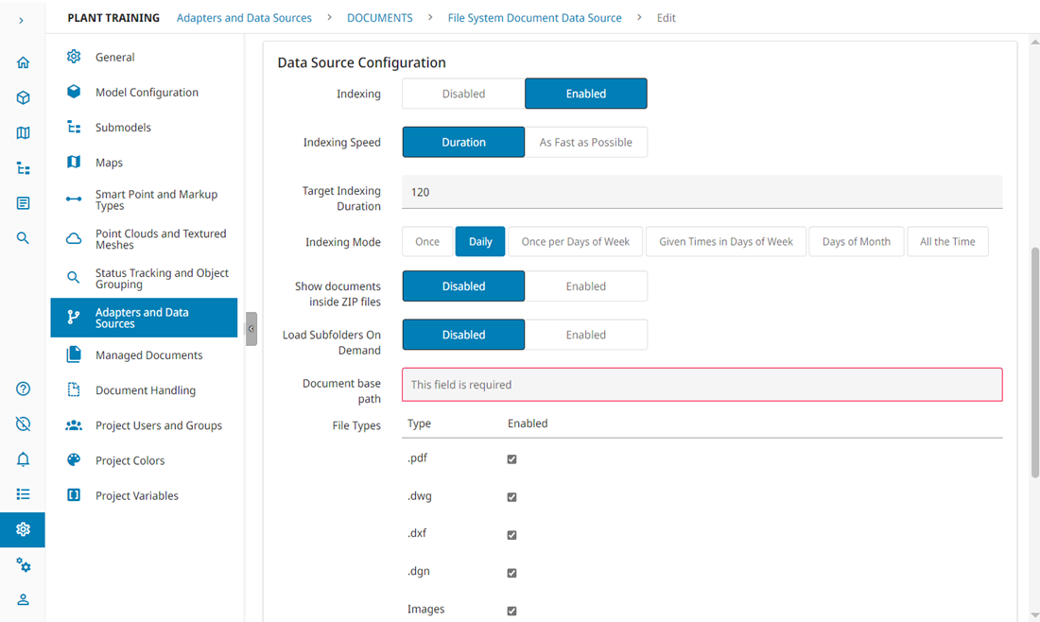Toggle the .pdf file type checkbox
Screen dimensions: 1040x622
pyautogui.click(x=511, y=458)
